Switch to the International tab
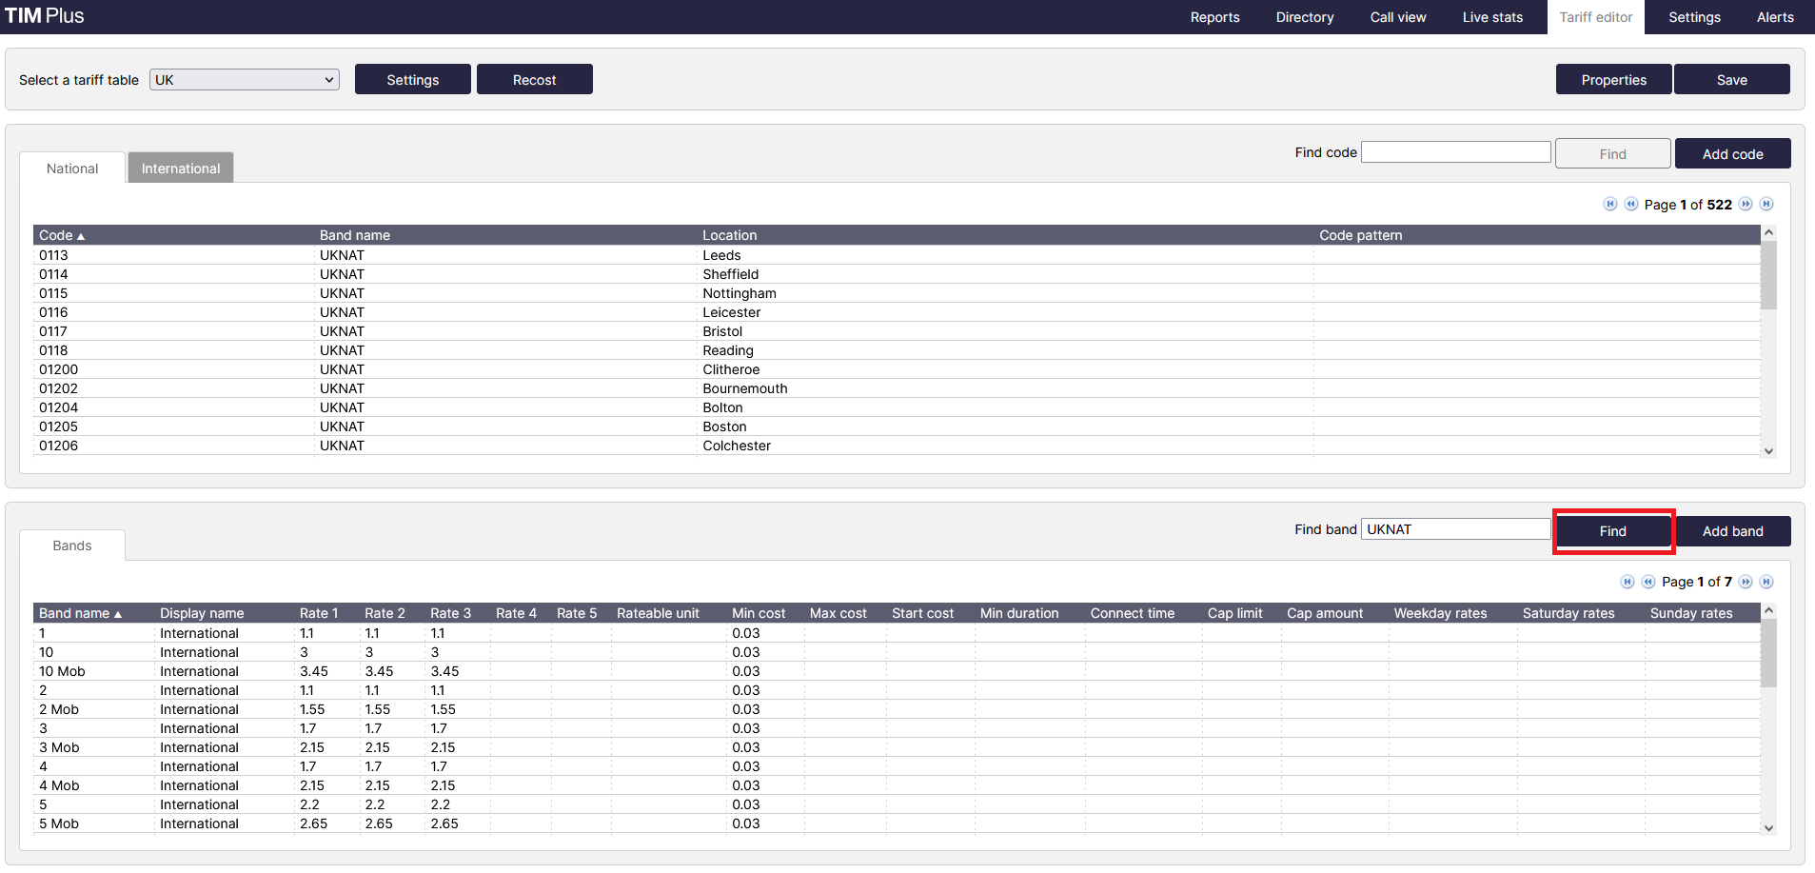Image resolution: width=1815 pixels, height=873 pixels. 181,169
